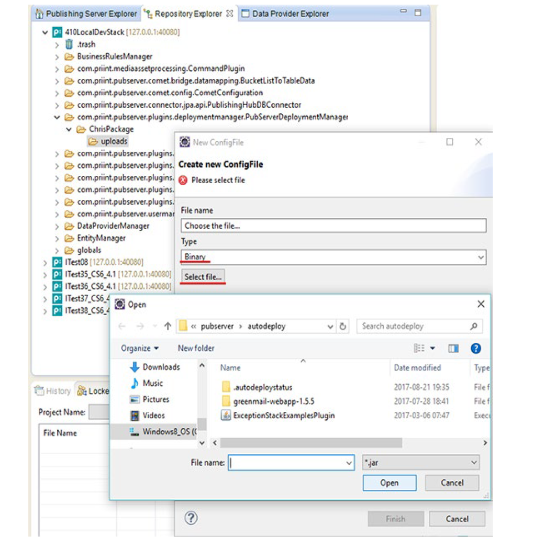The height and width of the screenshot is (549, 556).
Task: Expand the BusinessRulesManager tree node
Action: (57, 57)
